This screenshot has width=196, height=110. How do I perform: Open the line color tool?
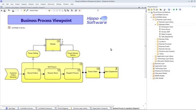pos(13,11)
